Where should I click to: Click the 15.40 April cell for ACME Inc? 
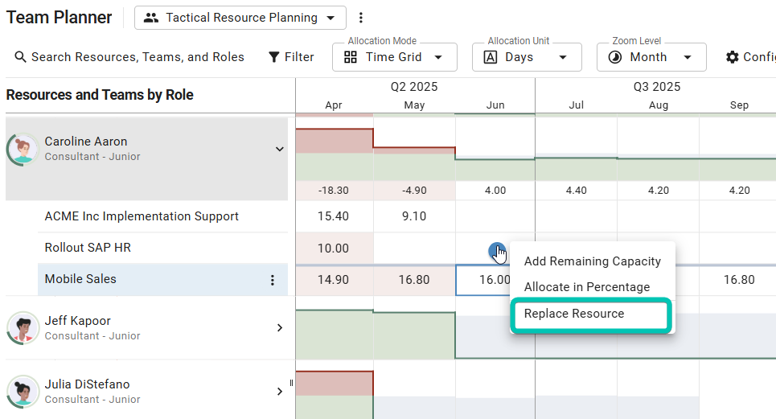(334, 216)
